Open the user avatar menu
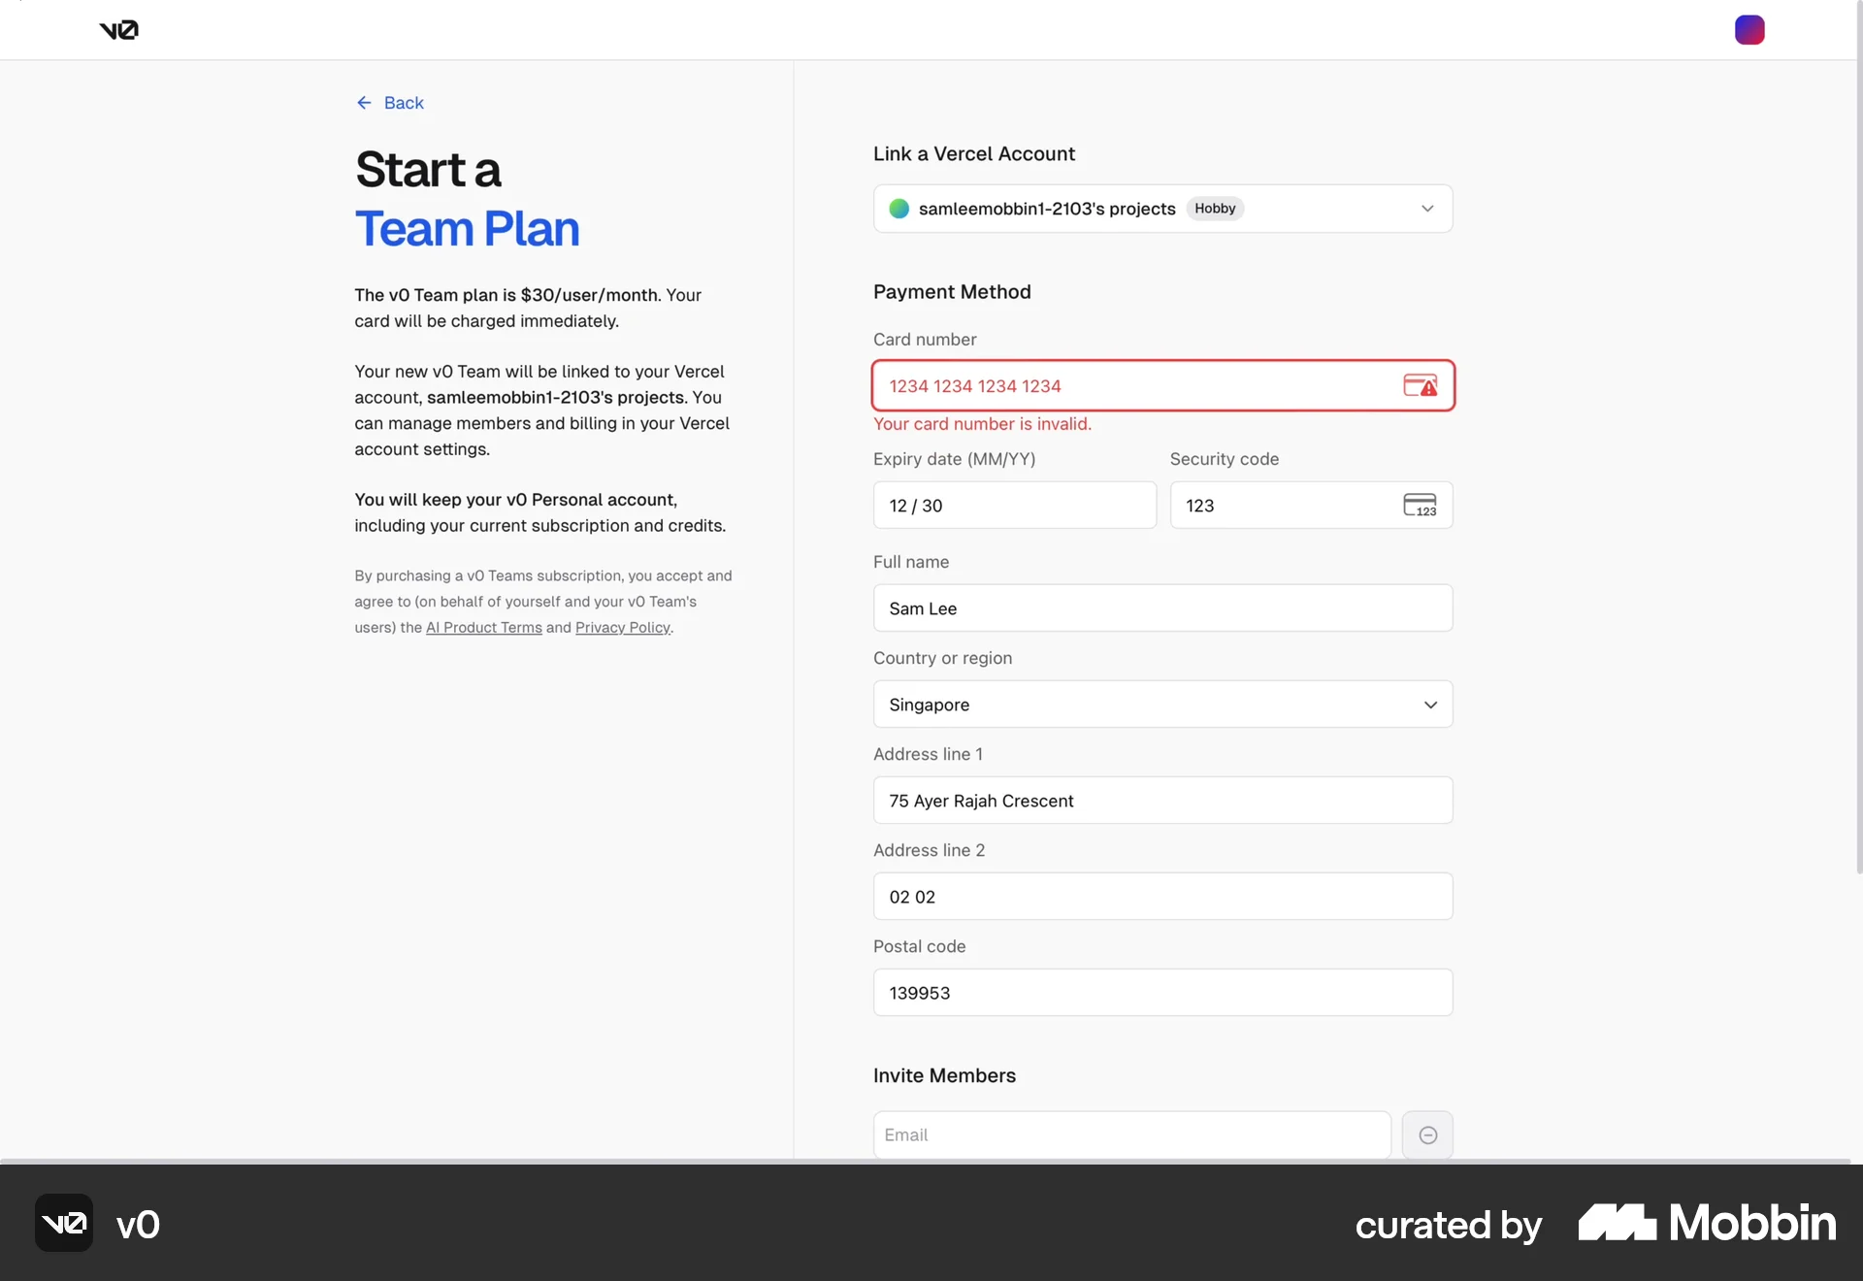Screen dimensions: 1863x1281 pyautogui.click(x=1749, y=30)
